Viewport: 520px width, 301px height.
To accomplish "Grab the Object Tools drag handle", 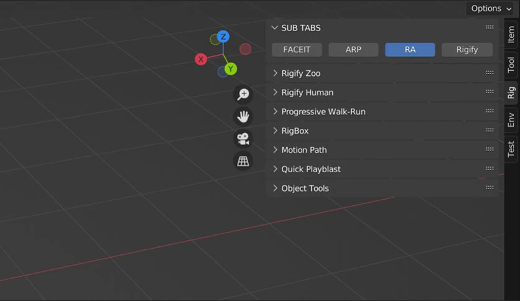I will coord(490,188).
